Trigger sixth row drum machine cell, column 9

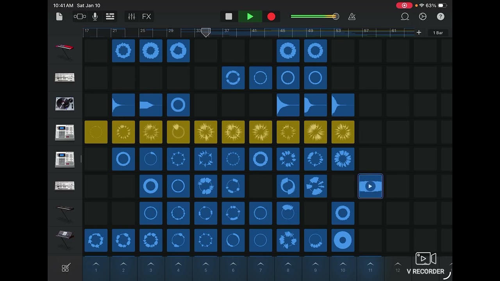pos(316,186)
